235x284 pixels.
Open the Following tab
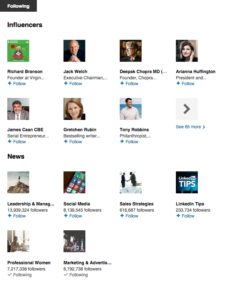click(x=18, y=6)
